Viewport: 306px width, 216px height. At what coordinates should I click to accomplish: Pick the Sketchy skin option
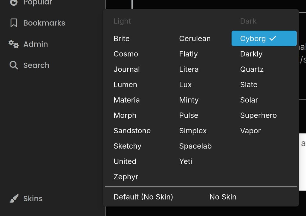[x=127, y=146]
